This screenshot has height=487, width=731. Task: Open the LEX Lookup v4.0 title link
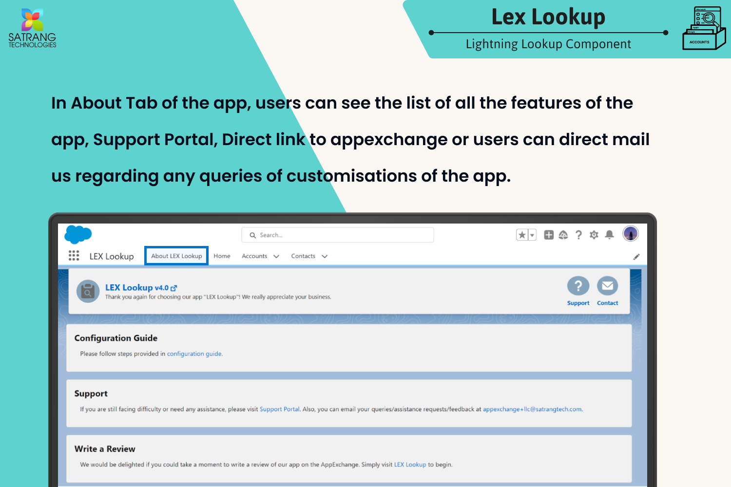click(137, 288)
